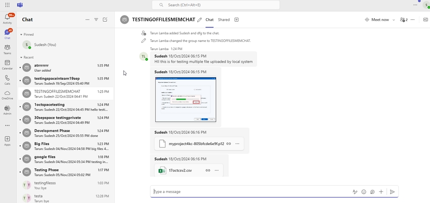Open the Apps store

[x=8, y=140]
